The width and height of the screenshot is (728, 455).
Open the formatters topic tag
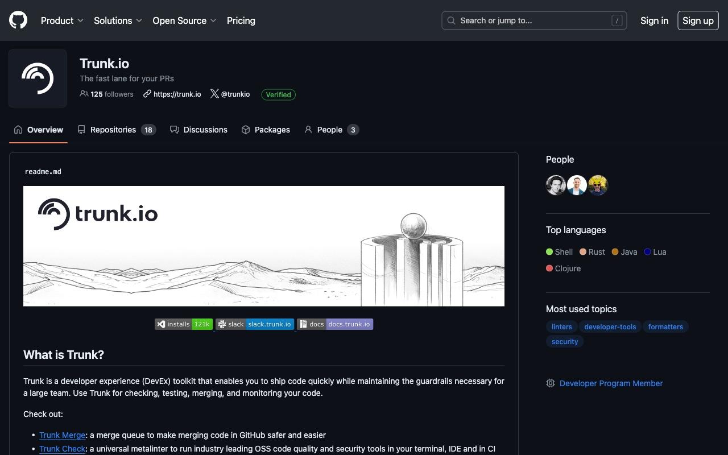(665, 327)
